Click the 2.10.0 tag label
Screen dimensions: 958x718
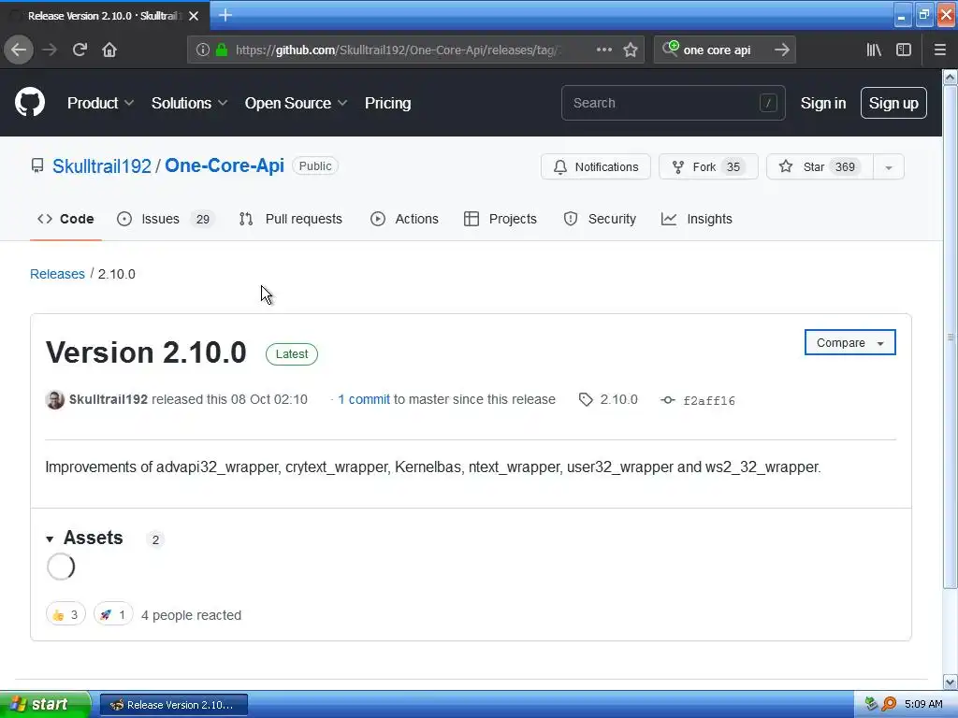618,399
